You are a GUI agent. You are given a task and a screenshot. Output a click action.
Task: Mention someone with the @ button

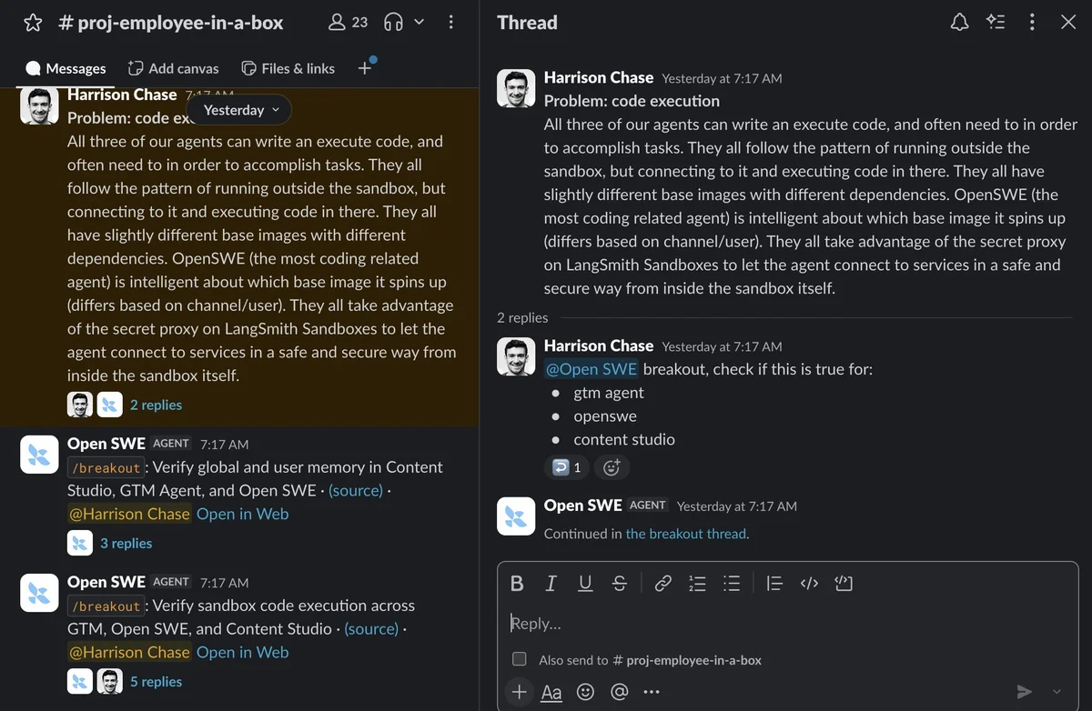(x=620, y=692)
